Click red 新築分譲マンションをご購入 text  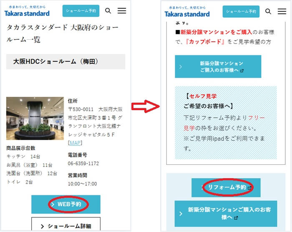point(216,32)
